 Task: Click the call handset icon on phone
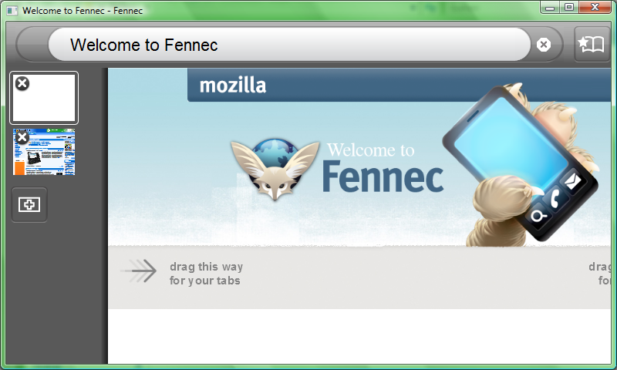(555, 198)
